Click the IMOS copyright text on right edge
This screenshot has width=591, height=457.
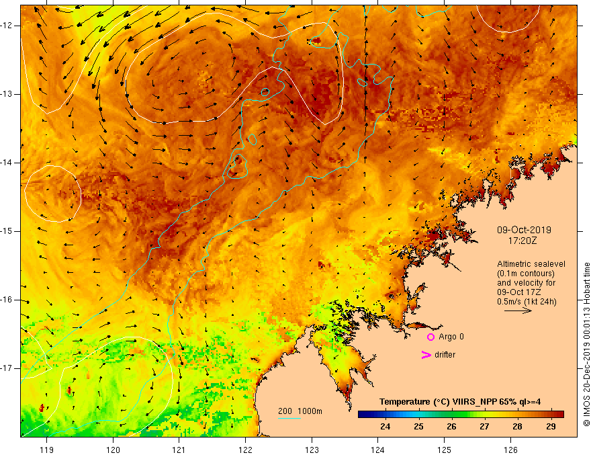(x=586, y=344)
